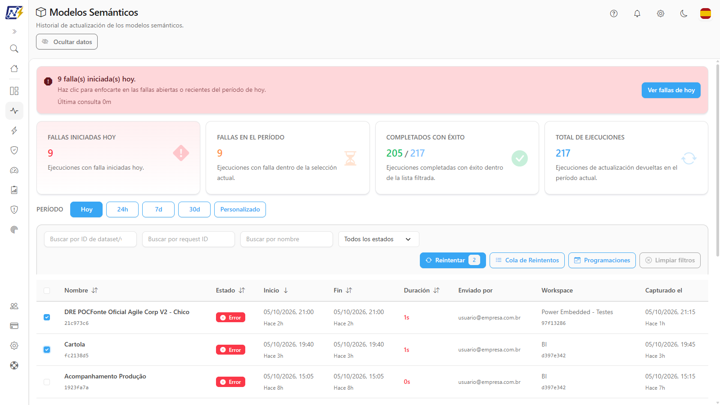The height and width of the screenshot is (405, 720).
Task: Select the Hoy period tab
Action: click(86, 210)
